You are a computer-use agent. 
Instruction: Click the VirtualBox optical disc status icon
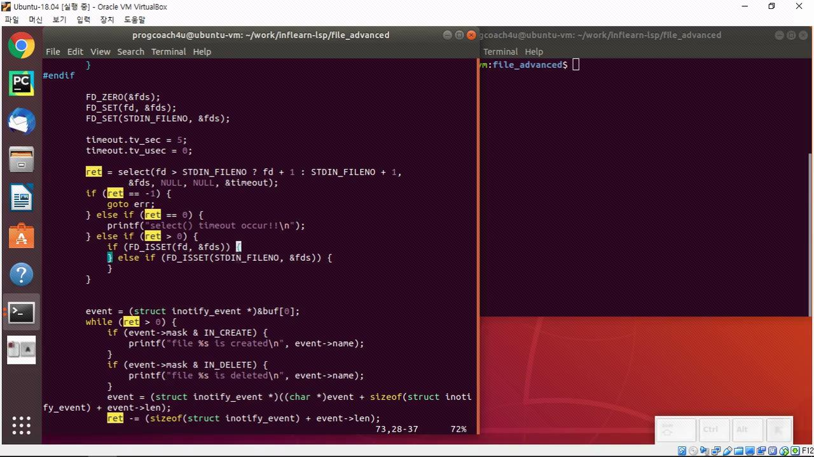point(693,451)
